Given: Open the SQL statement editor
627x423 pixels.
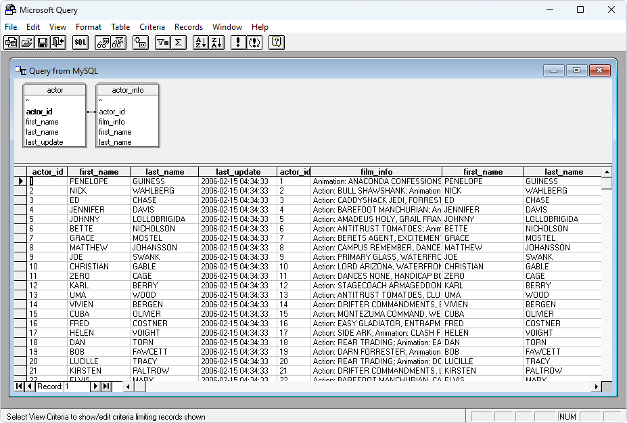Looking at the screenshot, I should pos(80,43).
